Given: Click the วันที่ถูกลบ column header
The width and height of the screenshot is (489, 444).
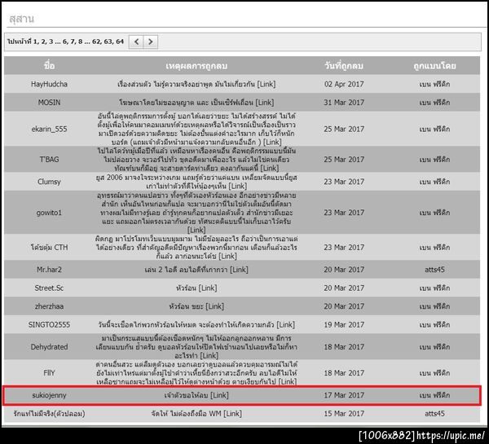Looking at the screenshot, I should point(344,66).
